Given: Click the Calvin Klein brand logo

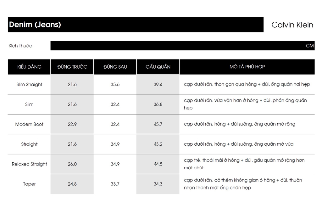Looking at the screenshot, I should (x=292, y=25).
